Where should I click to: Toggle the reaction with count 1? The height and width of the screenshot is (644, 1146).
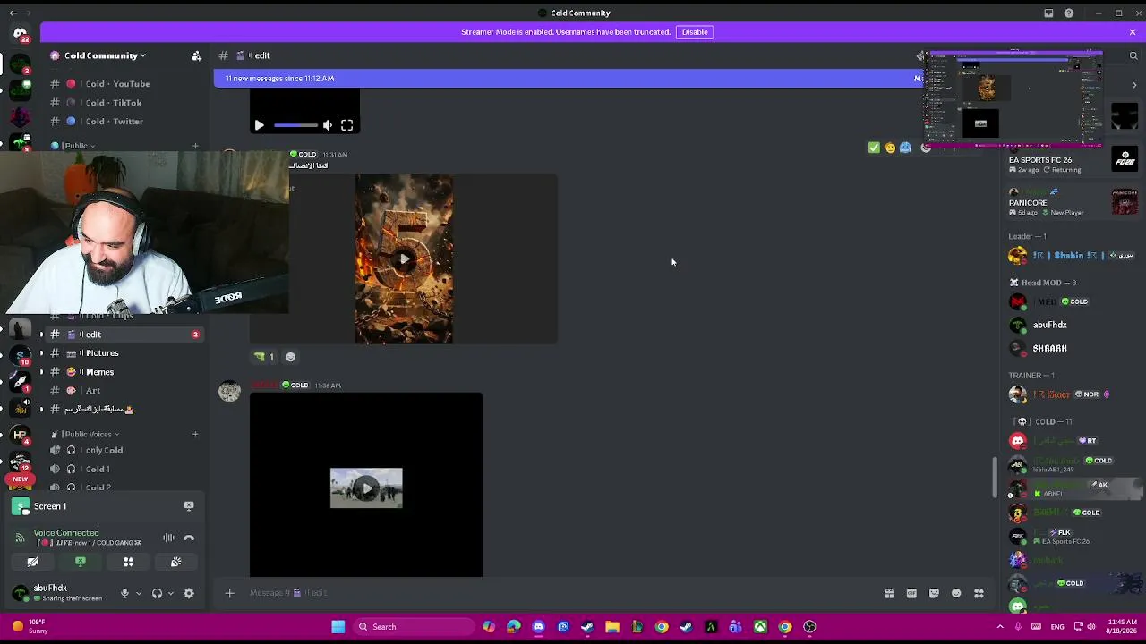[264, 357]
